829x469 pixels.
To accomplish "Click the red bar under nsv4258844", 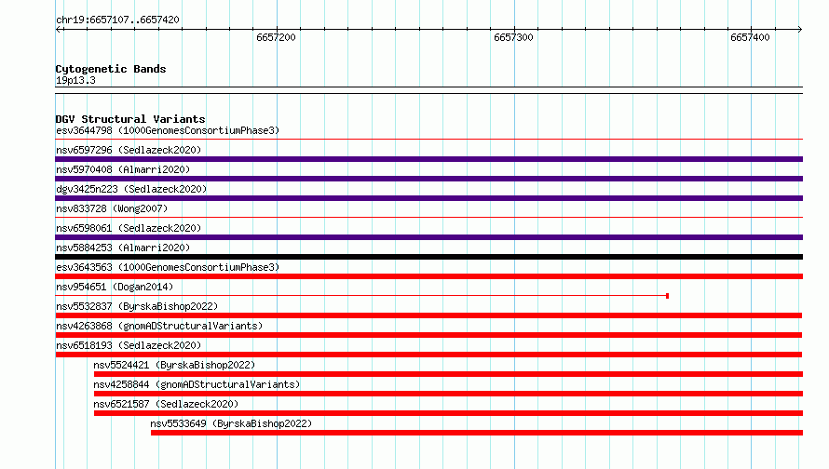I will [x=448, y=394].
